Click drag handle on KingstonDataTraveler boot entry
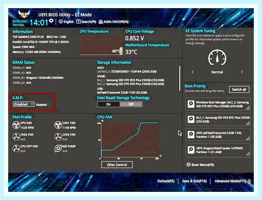Screen dimensions: 262x200 pos(248,154)
